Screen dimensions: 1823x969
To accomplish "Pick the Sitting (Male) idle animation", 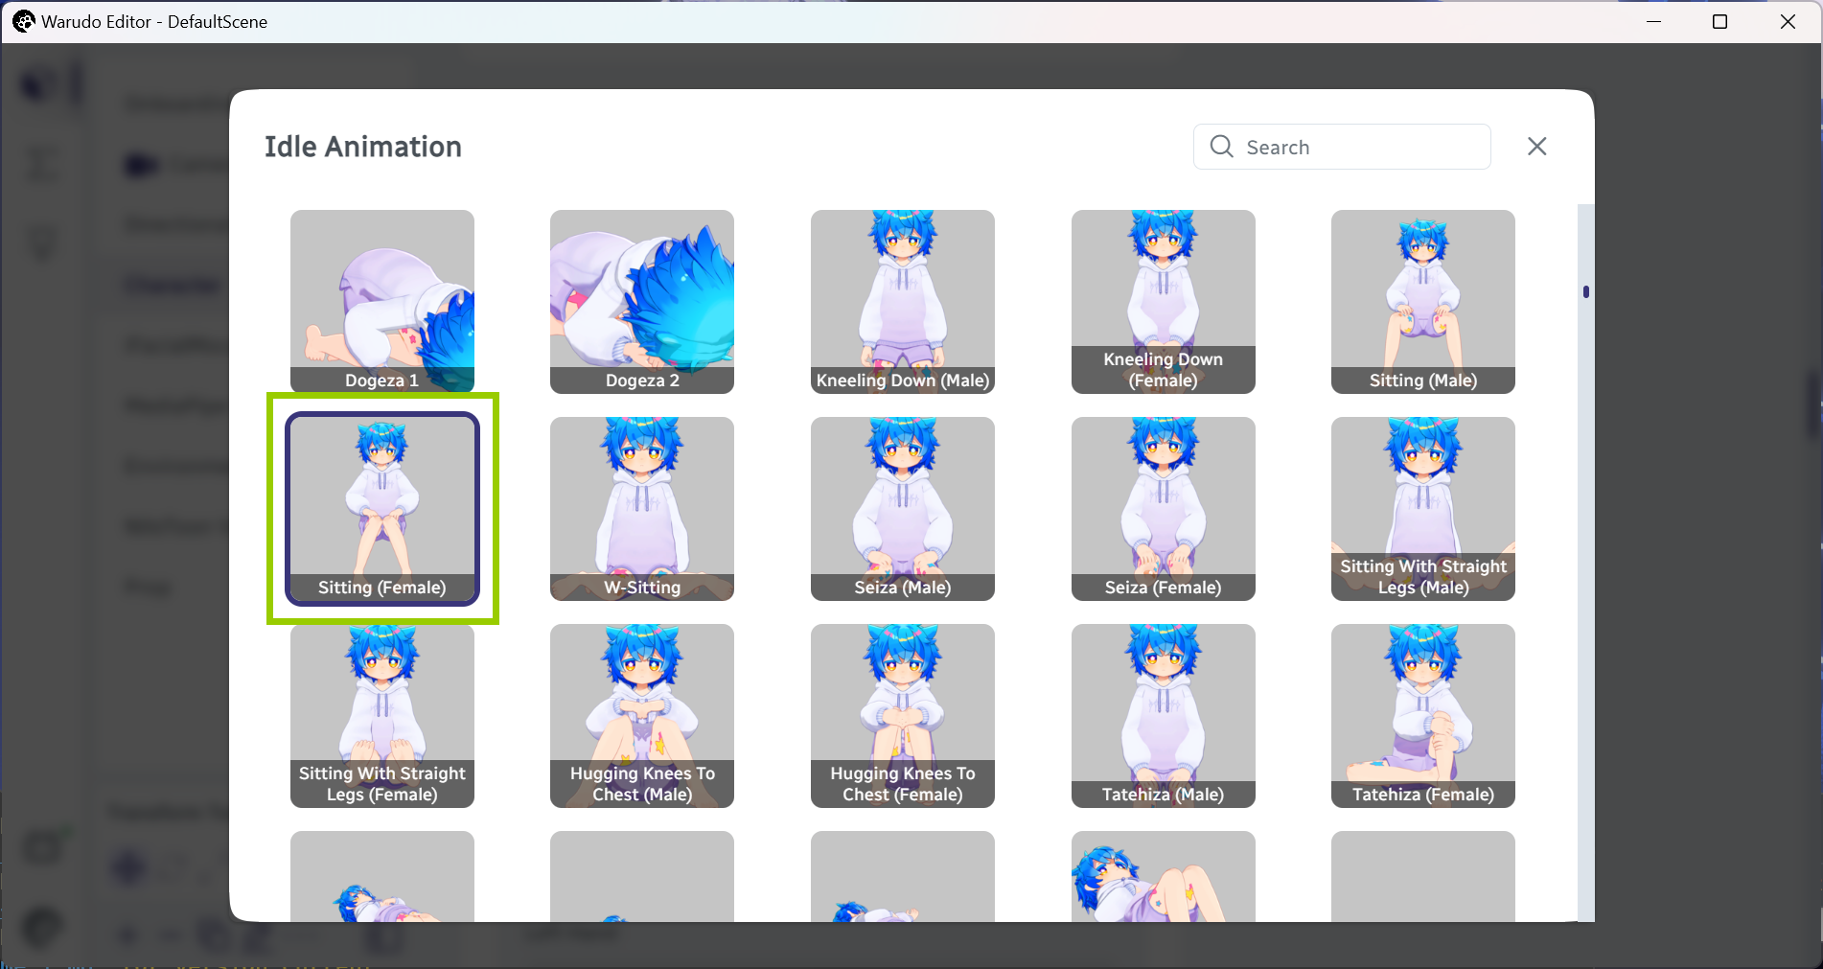I will coord(1423,302).
